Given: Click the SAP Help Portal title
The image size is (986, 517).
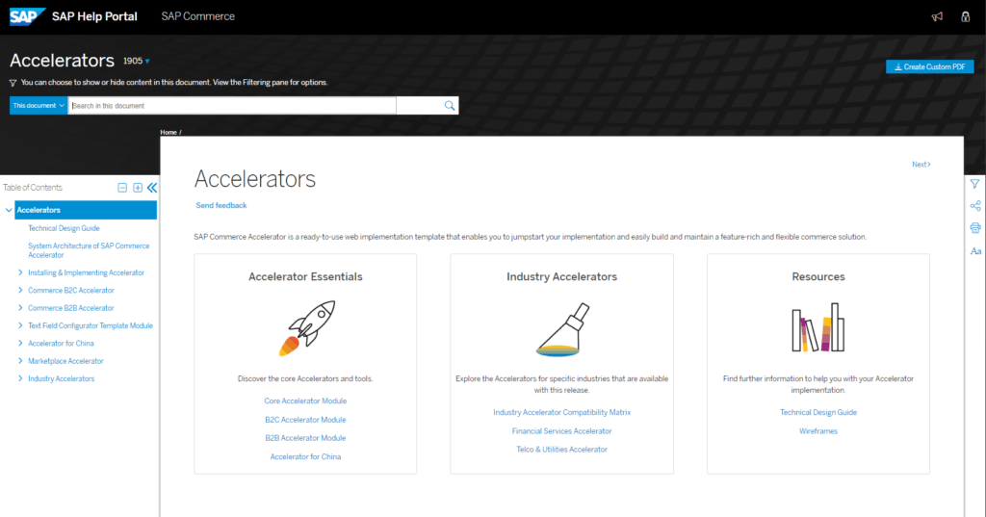Looking at the screenshot, I should tap(94, 16).
